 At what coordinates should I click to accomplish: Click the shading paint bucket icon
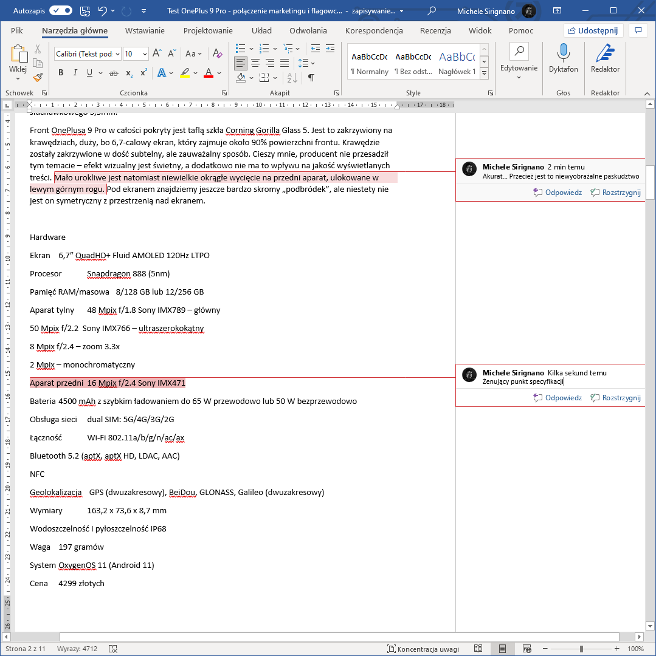[241, 77]
